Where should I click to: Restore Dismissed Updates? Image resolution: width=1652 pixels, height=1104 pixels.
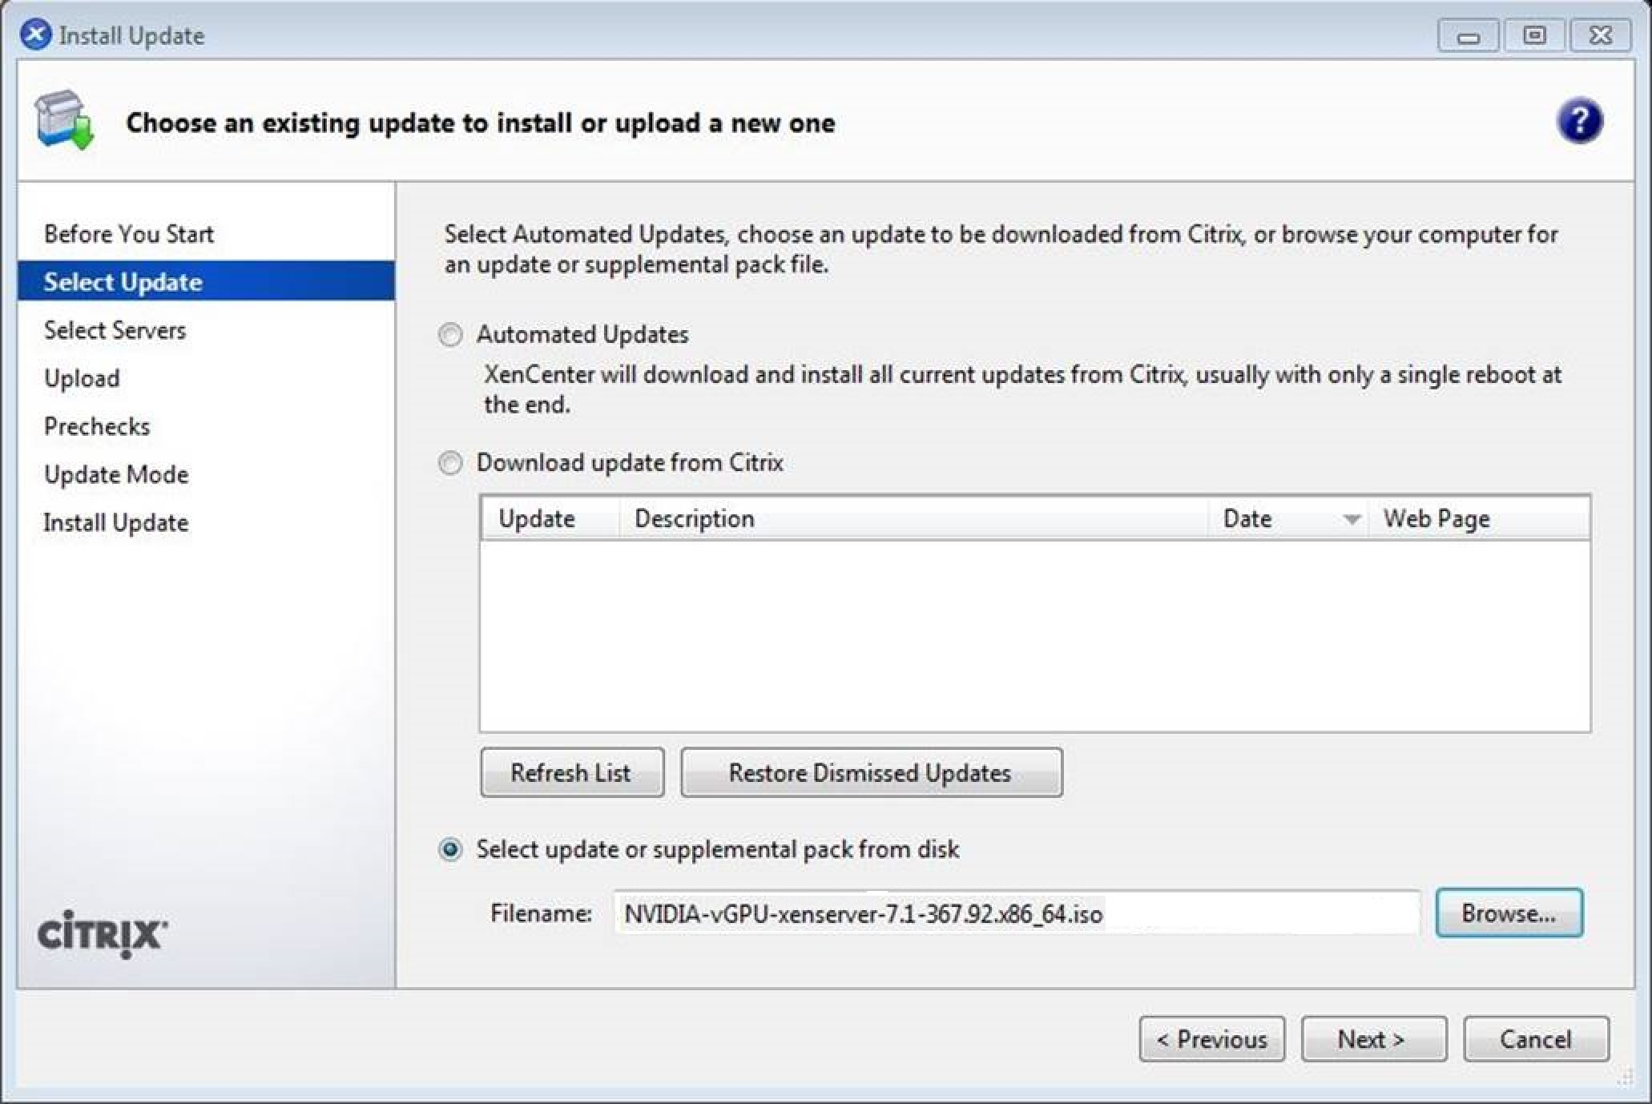point(870,772)
